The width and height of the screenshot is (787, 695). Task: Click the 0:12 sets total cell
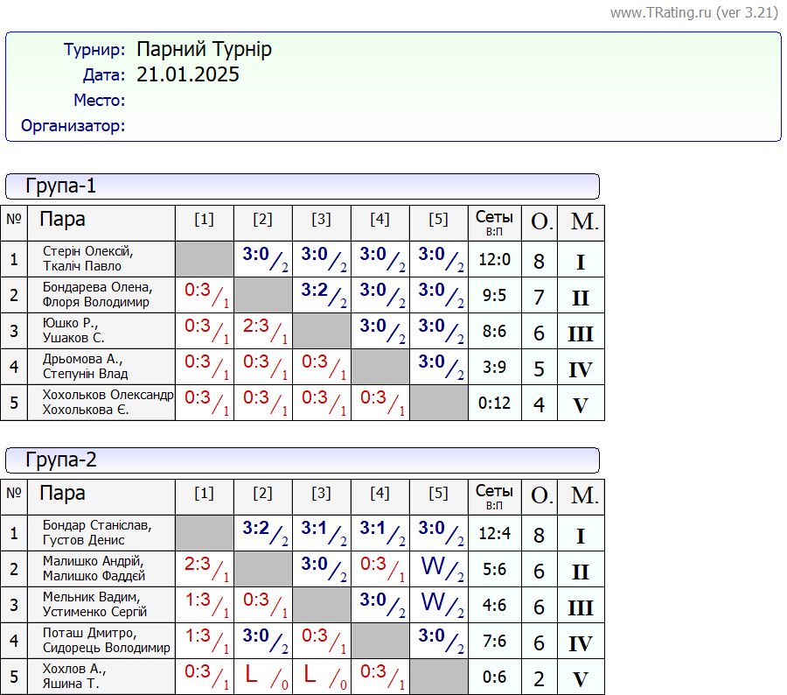(x=494, y=404)
